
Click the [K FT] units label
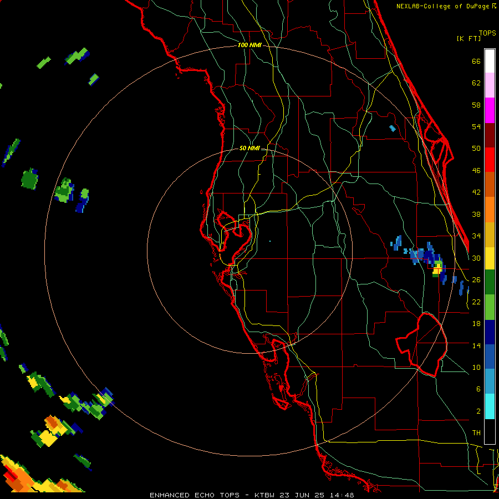469,38
